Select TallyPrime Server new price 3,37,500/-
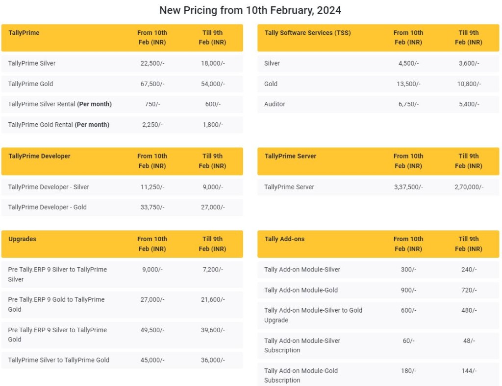This screenshot has height=386, width=502. tap(408, 187)
